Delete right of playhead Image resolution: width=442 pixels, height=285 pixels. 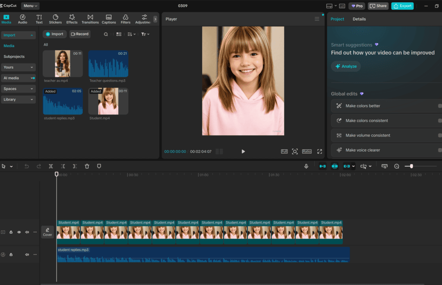[x=75, y=166]
